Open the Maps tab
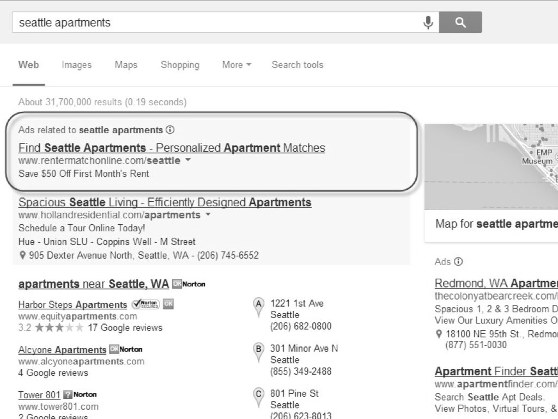Image resolution: width=558 pixels, height=419 pixels. coord(126,65)
